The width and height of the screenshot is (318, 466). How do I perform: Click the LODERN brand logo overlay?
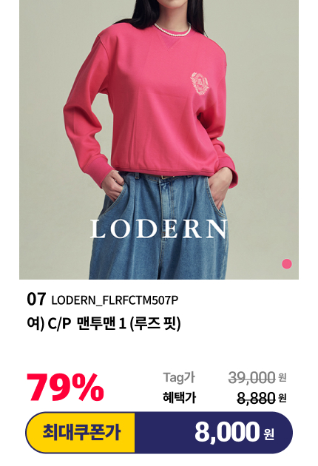click(x=159, y=229)
